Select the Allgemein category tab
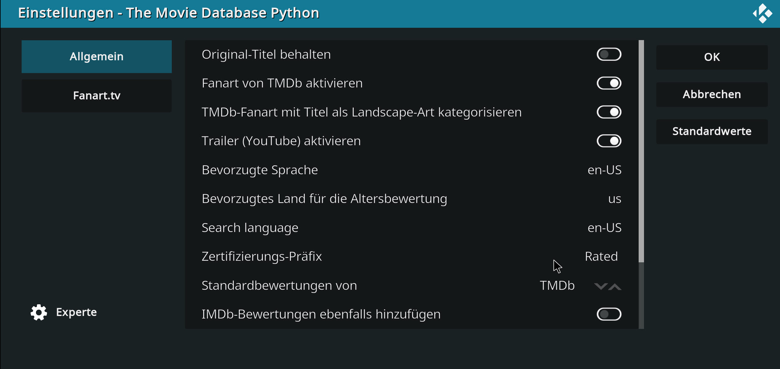 pyautogui.click(x=97, y=57)
